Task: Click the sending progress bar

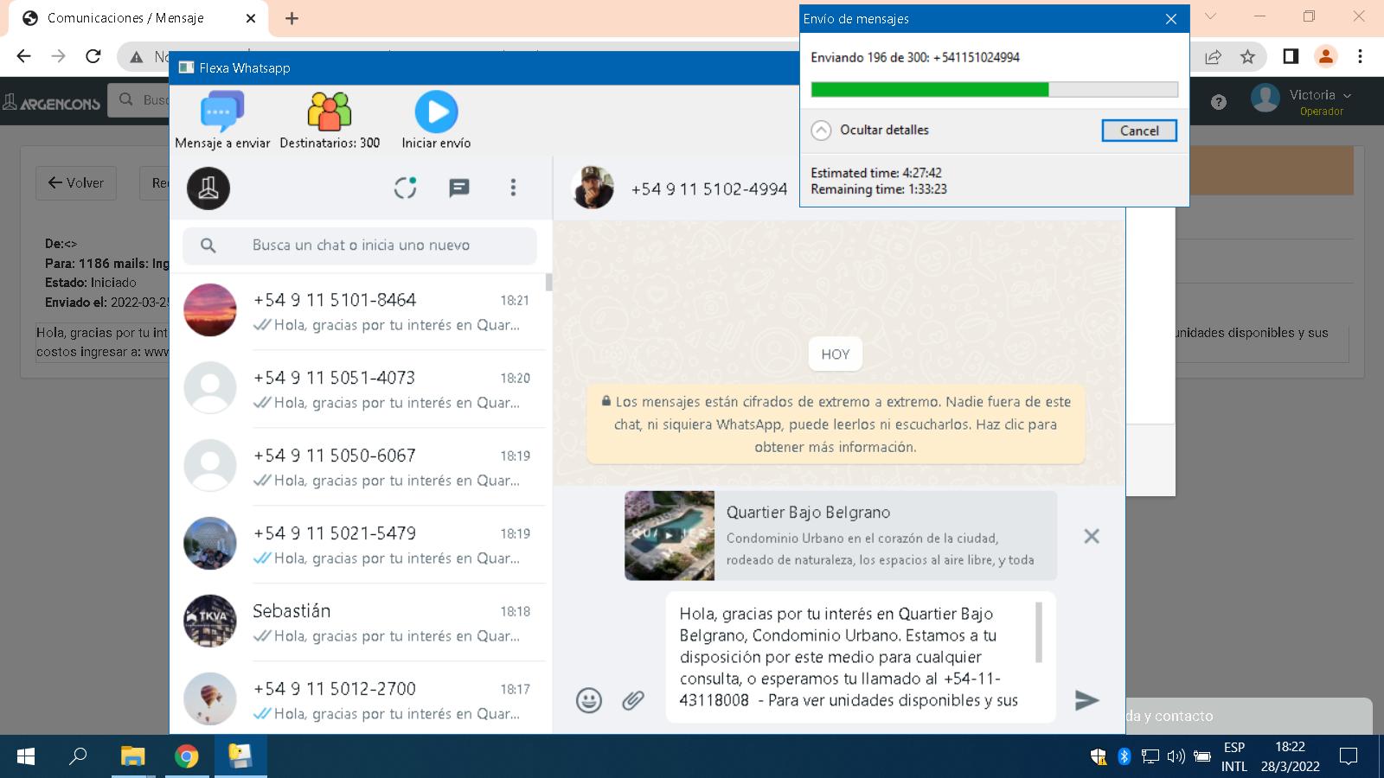Action: pos(994,89)
